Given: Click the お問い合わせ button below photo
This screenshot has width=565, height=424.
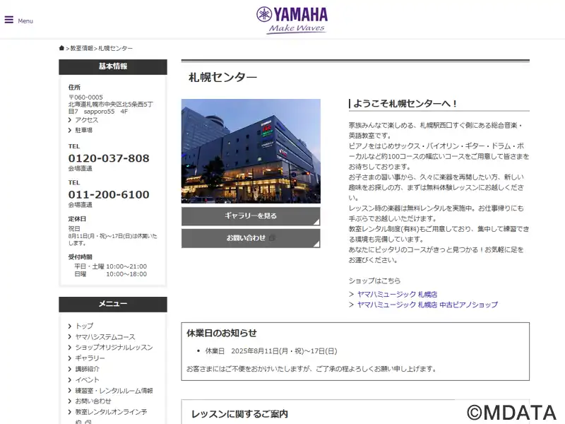Looking at the screenshot, I should pos(251,238).
